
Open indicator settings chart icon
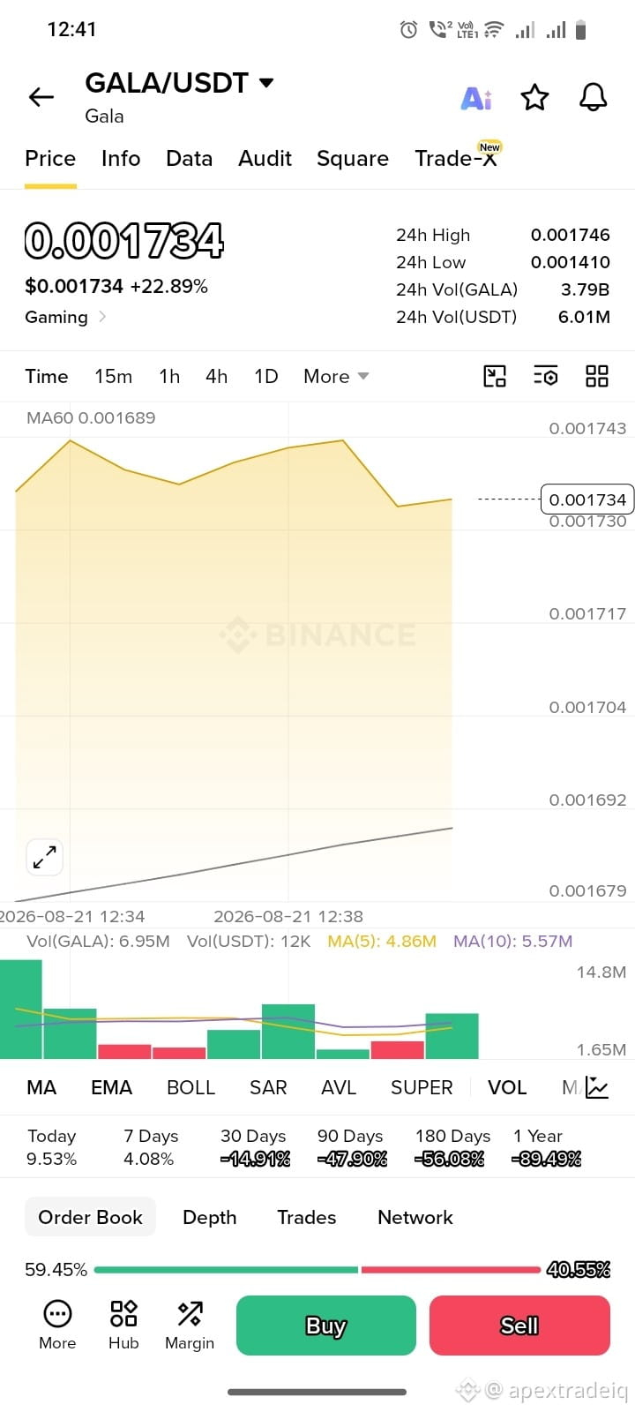pyautogui.click(x=597, y=1087)
